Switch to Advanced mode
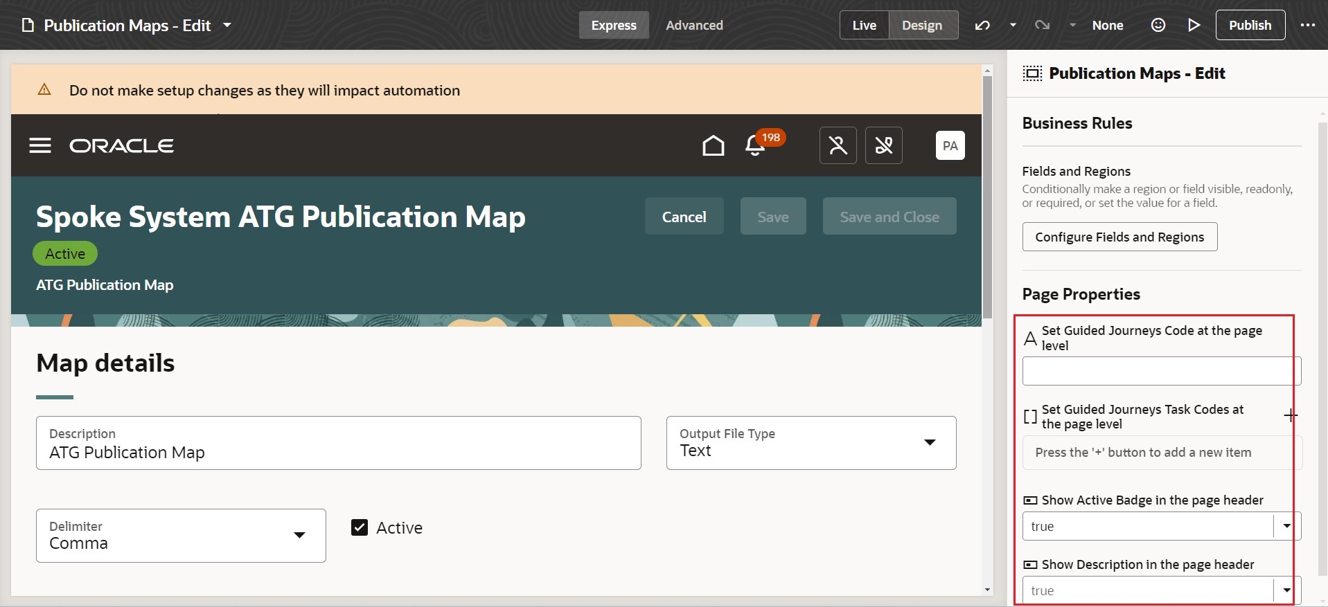The image size is (1328, 607). [694, 25]
